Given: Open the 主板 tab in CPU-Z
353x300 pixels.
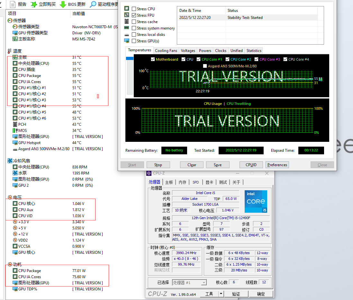Looking at the screenshot, I should point(169,182).
